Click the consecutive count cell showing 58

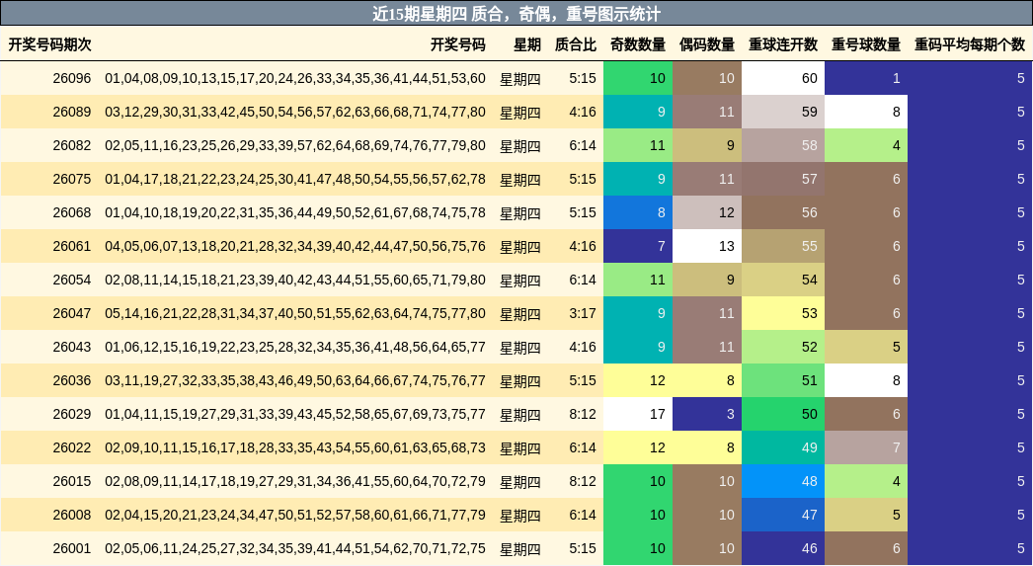783,145
